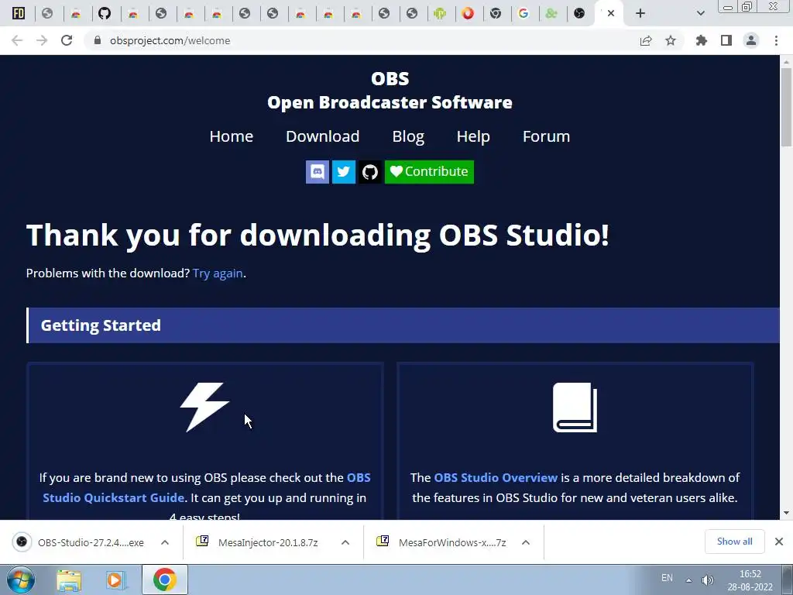Click the scrollbar down arrow
The width and height of the screenshot is (793, 595).
[786, 513]
